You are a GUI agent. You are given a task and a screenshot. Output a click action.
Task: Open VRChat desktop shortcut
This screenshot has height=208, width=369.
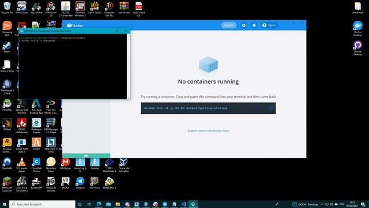[x=65, y=183]
